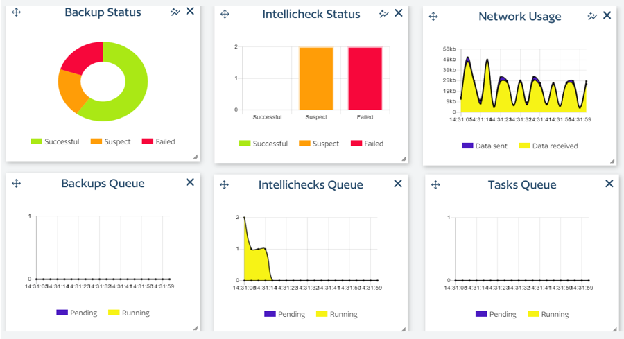The image size is (624, 339).
Task: Click resize handle of Network Usage widget
Action: pos(612,162)
